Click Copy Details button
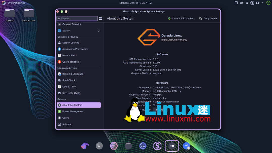Image resolution: width=272 pixels, height=153 pixels. [208, 18]
